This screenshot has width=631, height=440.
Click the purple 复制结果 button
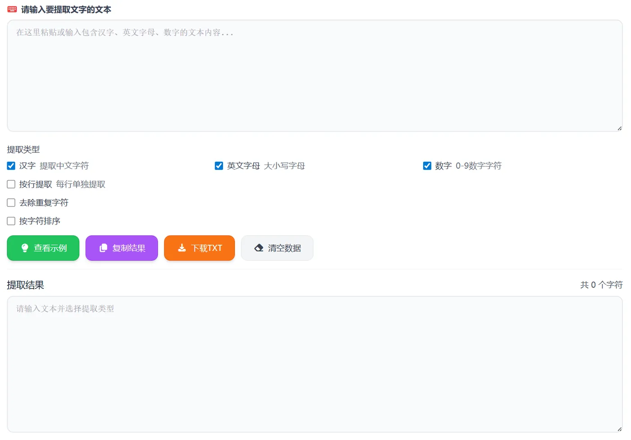click(x=121, y=248)
